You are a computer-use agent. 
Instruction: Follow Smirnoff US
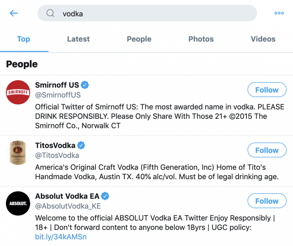pos(267,90)
